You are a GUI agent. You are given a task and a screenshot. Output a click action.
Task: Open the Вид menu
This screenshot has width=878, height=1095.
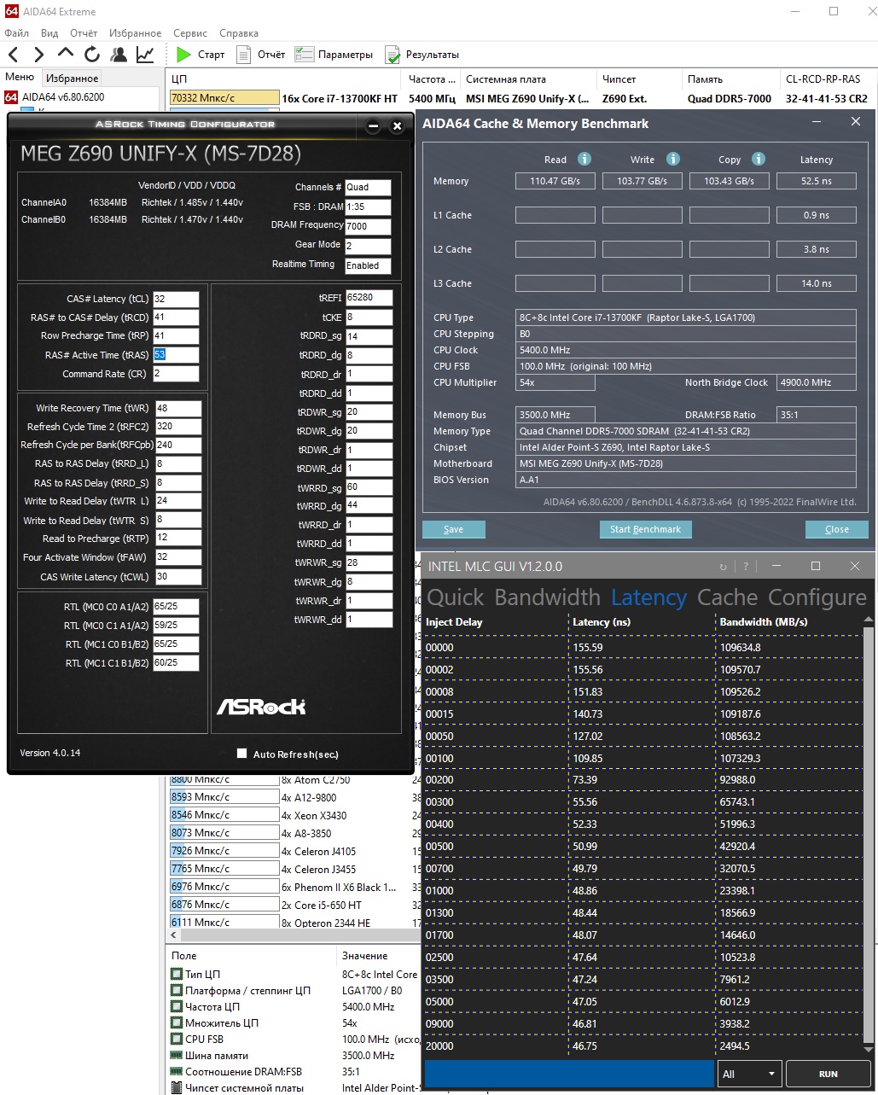point(49,33)
